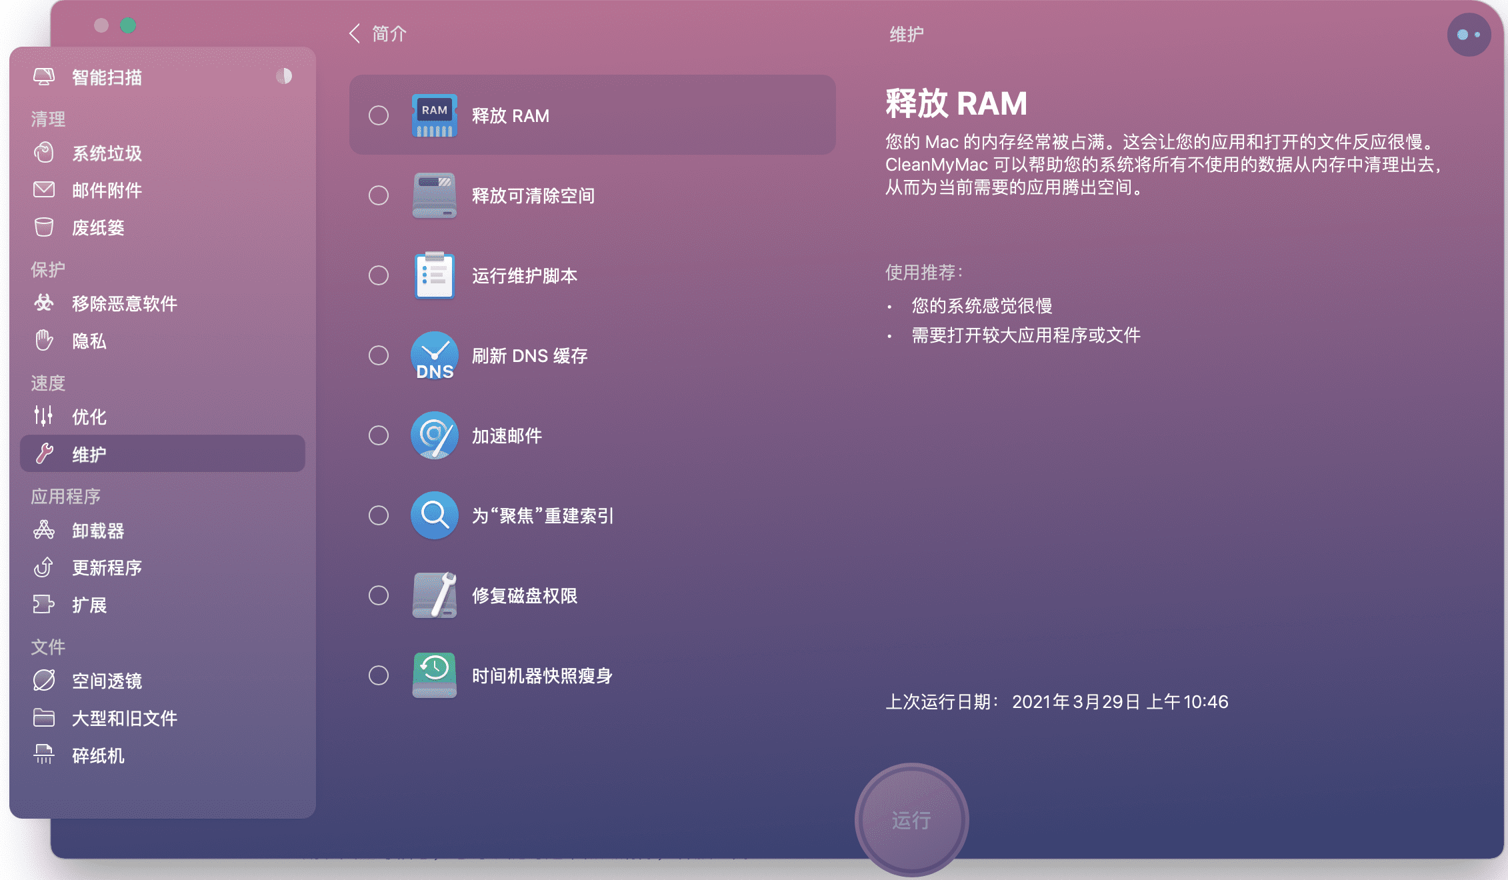This screenshot has width=1508, height=880.
Task: Click the Shredder (碎纸机) icon
Action: [x=44, y=755]
